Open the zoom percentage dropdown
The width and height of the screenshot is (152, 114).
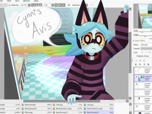click(29, 5)
